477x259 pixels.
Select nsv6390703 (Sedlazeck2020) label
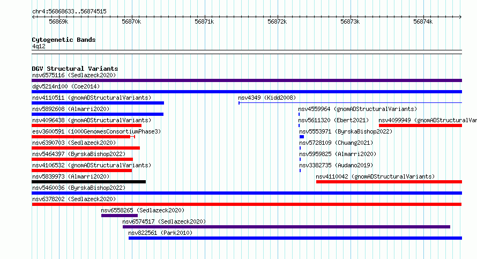[x=74, y=143]
